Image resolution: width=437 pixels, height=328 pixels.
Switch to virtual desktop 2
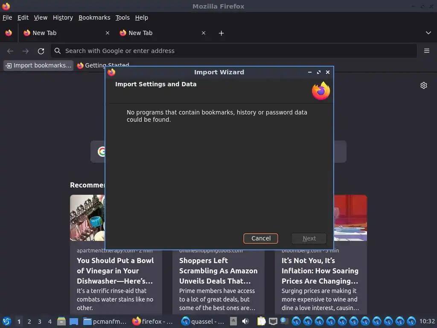pyautogui.click(x=29, y=321)
